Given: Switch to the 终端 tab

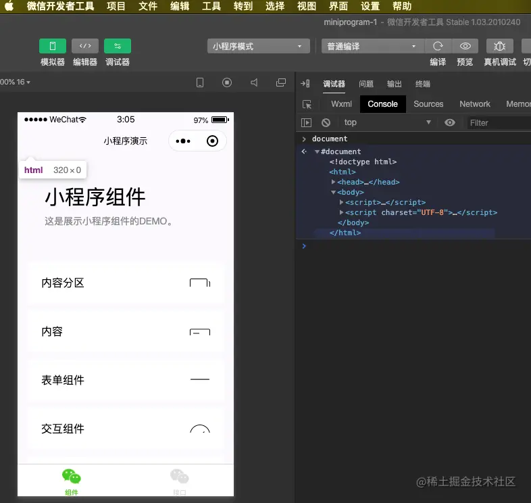Looking at the screenshot, I should 423,84.
